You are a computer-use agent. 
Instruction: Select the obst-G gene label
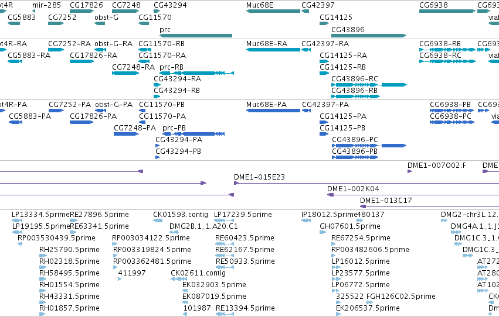coord(106,17)
